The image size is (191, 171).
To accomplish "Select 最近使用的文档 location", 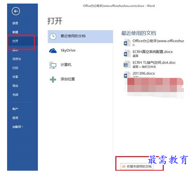I will coord(80,36).
